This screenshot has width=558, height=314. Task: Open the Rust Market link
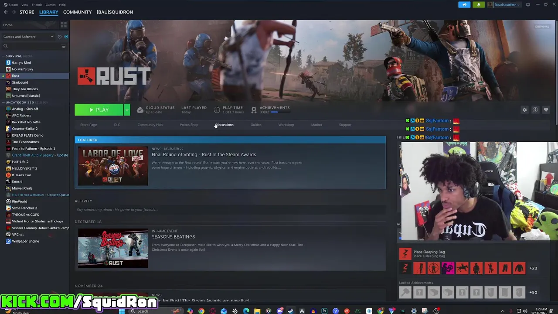tap(316, 125)
